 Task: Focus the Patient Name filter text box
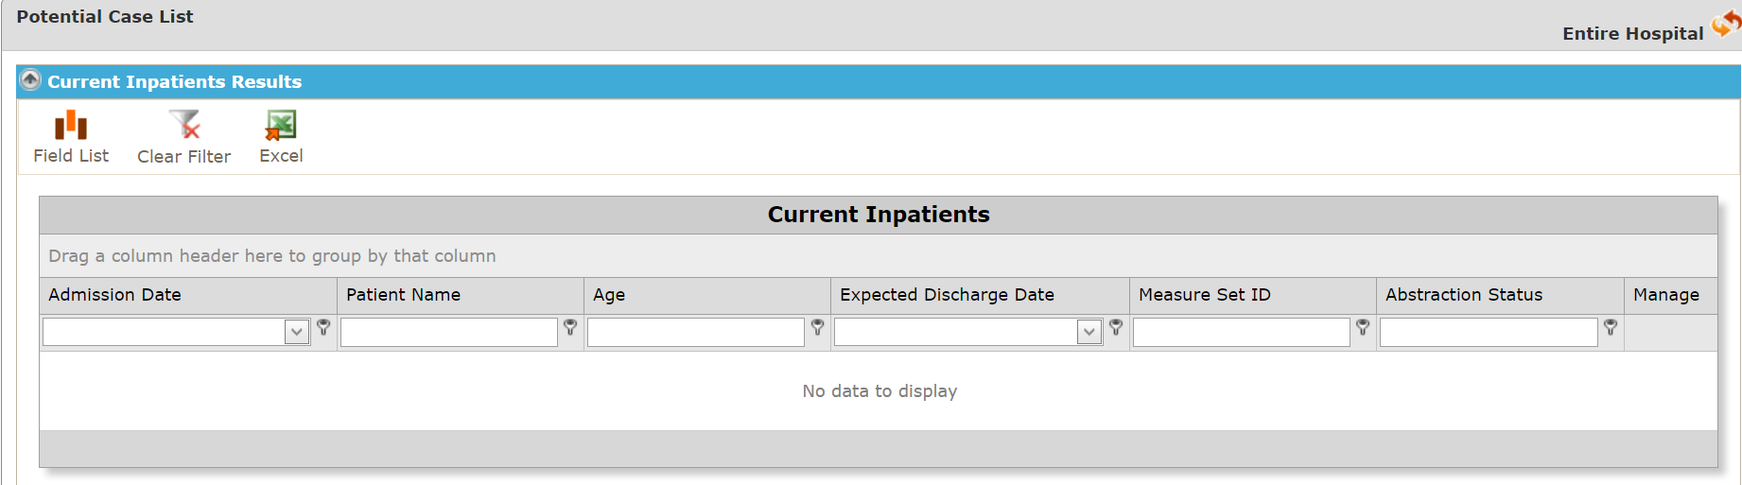pyautogui.click(x=449, y=332)
